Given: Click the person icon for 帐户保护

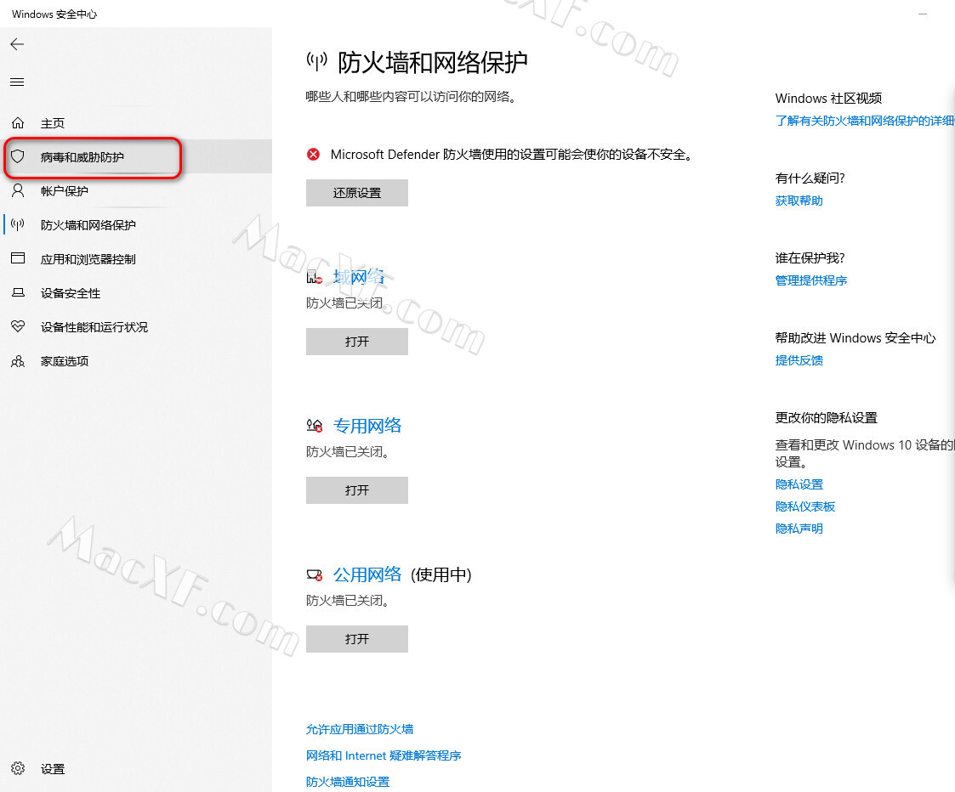Looking at the screenshot, I should pos(18,190).
